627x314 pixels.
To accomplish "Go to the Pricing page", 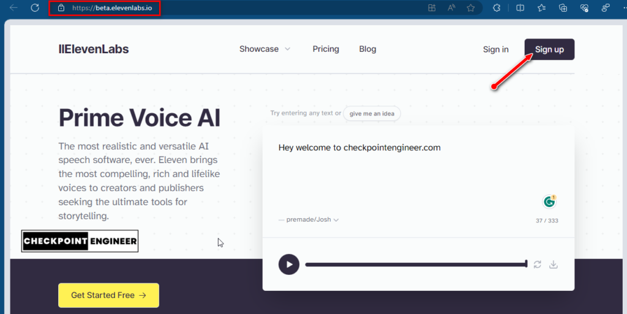I will (x=326, y=49).
